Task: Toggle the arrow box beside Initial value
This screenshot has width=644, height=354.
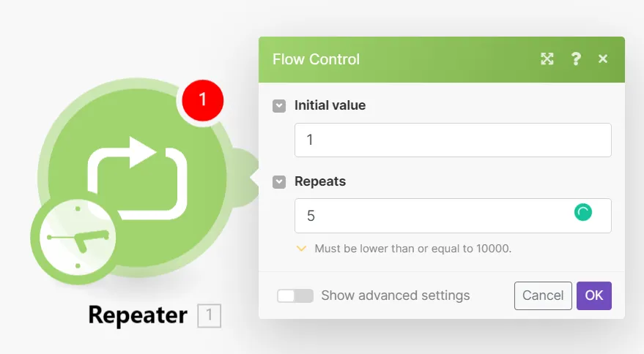Action: [x=279, y=105]
